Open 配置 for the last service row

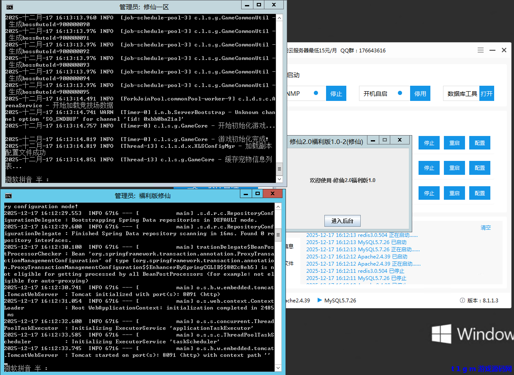480,193
